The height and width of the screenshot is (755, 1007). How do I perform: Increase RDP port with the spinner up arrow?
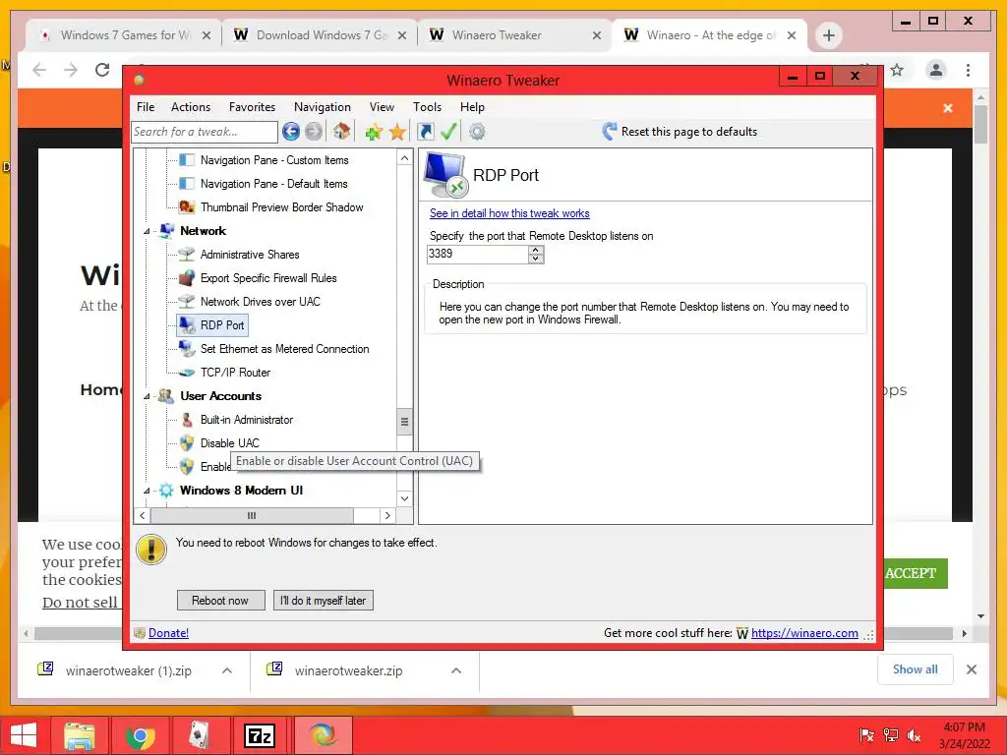point(536,250)
